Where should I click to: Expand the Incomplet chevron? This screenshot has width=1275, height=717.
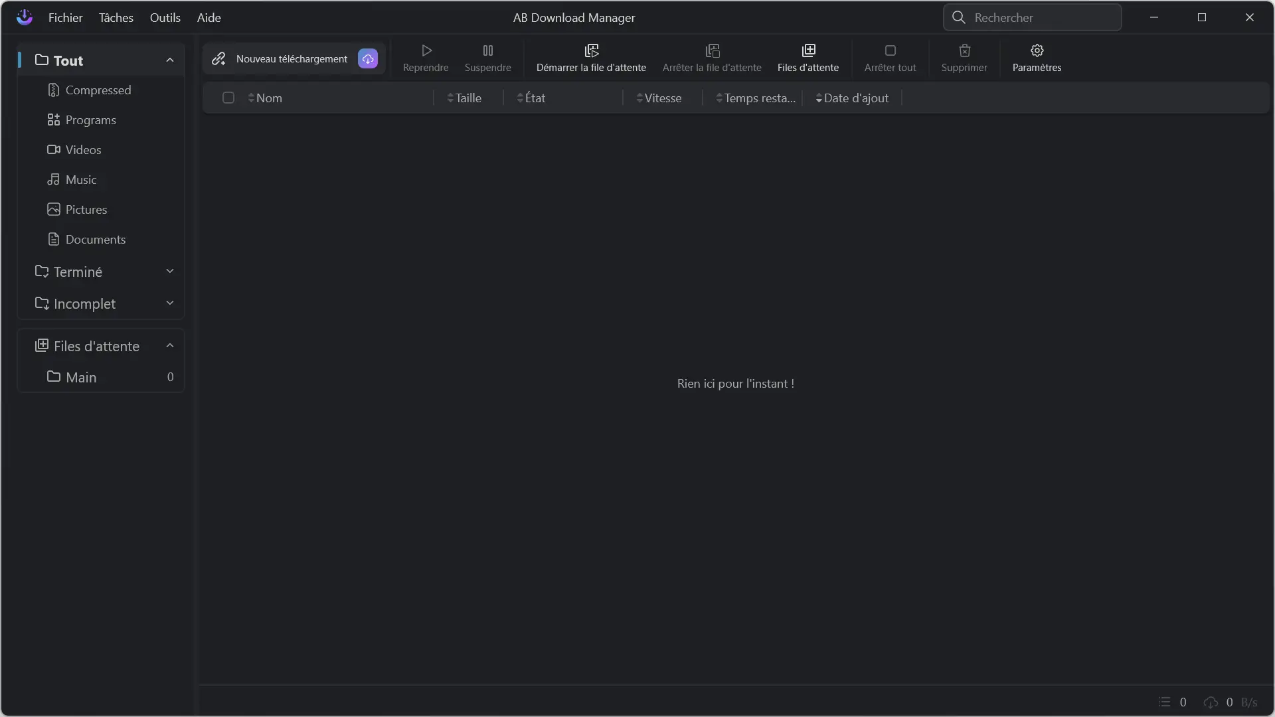point(170,303)
